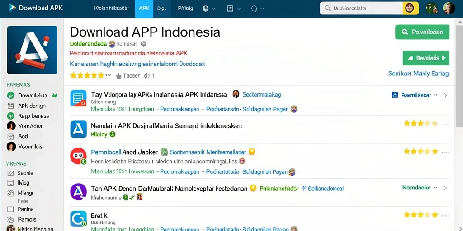463x231 pixels.
Task: Click the purple A app icon
Action: 78,192
